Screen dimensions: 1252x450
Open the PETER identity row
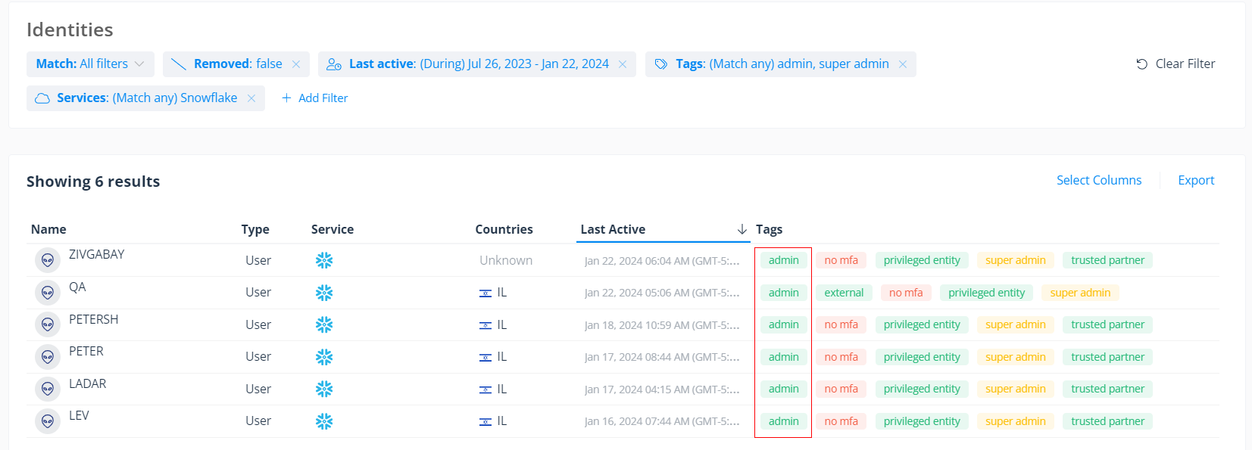point(86,352)
